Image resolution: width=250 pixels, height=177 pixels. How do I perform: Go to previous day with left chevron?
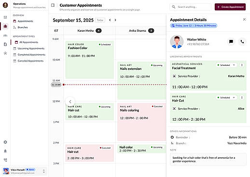[x=110, y=20]
